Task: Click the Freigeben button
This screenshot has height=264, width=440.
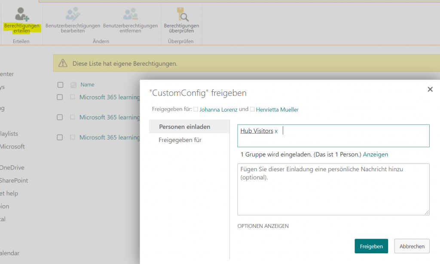Action: pyautogui.click(x=371, y=246)
